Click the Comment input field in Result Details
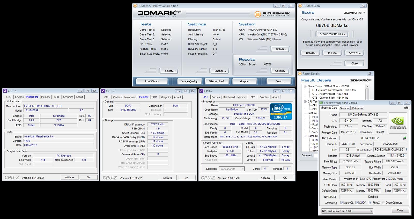Viewport: 414px width, 219px height. 316,155
